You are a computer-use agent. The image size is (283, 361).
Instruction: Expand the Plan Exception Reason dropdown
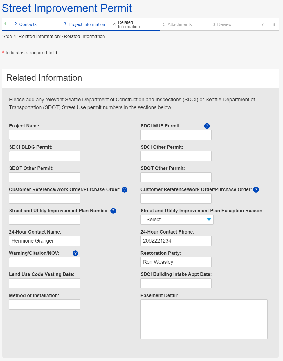(x=177, y=220)
